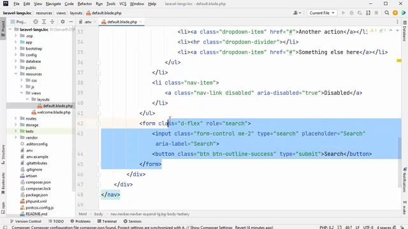Screen dimensions: 408x229
Task: Collapse the layouts folder
Action: 27,99
